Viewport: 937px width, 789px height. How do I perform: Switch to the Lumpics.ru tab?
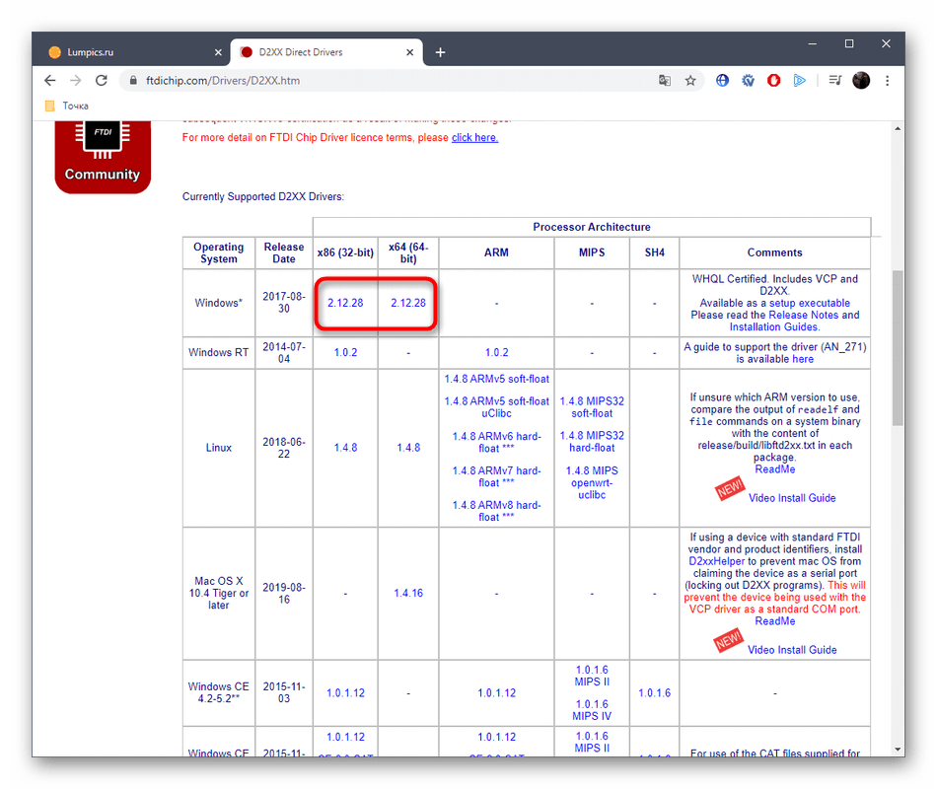(x=128, y=52)
